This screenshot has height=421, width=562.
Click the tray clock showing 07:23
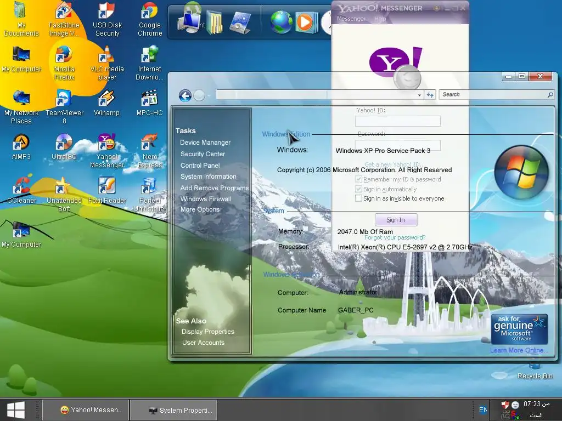coord(537,404)
